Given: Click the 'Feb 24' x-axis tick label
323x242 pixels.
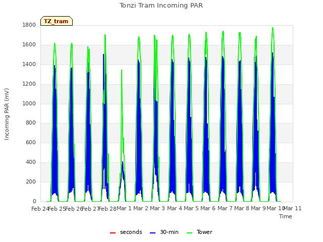Looking at the screenshot, I should pos(40,209).
